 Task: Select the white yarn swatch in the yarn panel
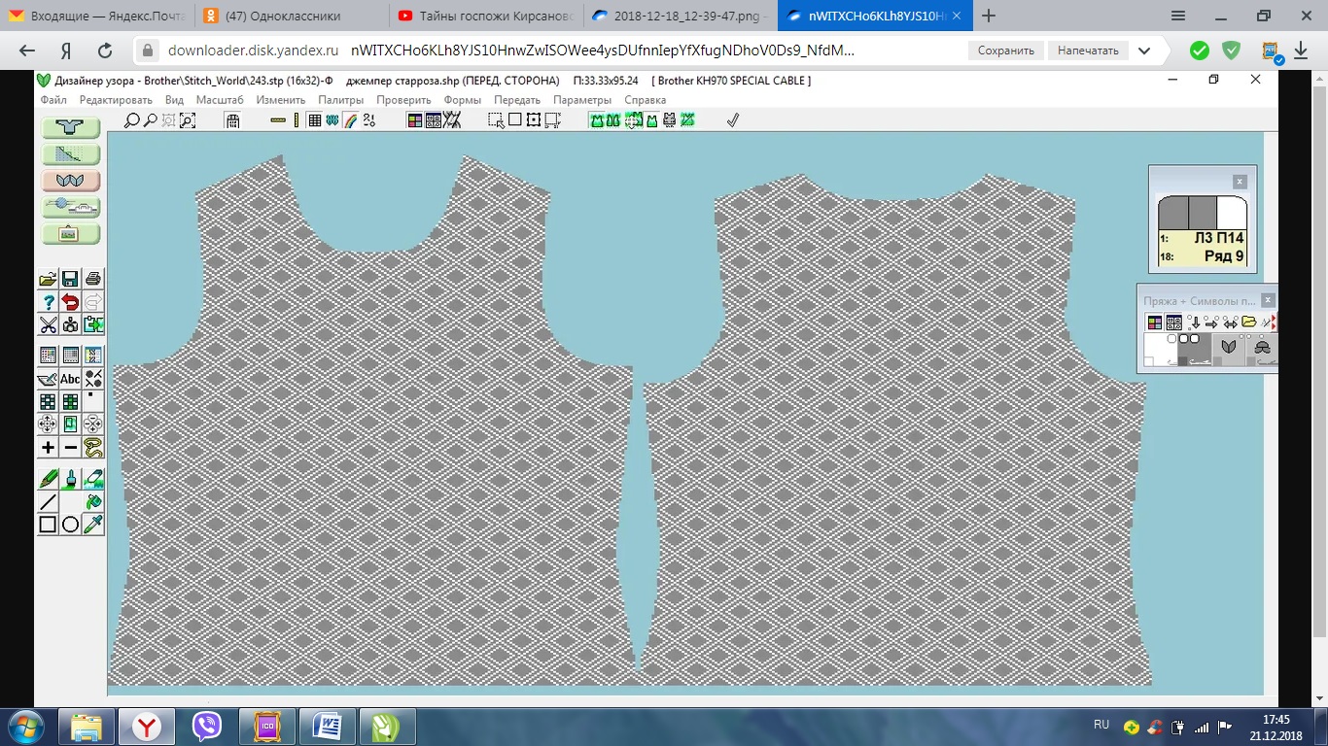click(1159, 349)
